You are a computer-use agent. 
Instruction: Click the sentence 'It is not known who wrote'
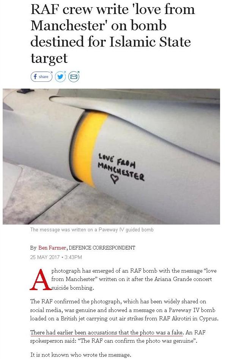[80, 355]
